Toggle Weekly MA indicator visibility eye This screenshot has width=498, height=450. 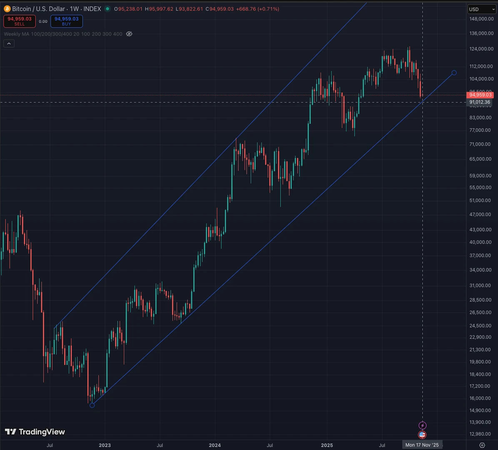129,34
